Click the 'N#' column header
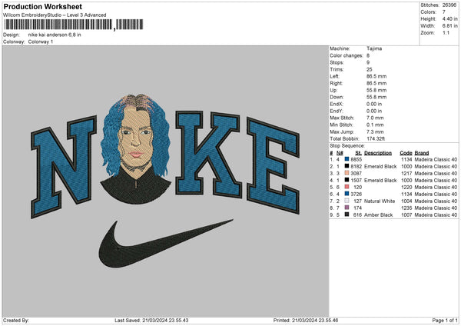Image resolution: width=461 pixels, height=326 pixels. pyautogui.click(x=340, y=153)
